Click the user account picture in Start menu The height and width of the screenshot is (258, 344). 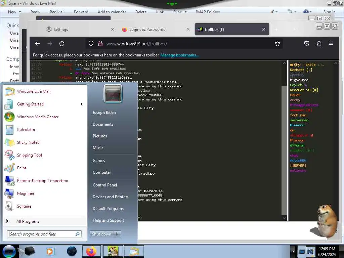pyautogui.click(x=113, y=94)
